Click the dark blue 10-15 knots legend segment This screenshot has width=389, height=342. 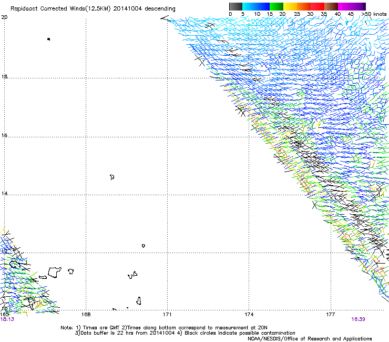coord(263,6)
